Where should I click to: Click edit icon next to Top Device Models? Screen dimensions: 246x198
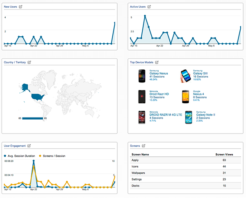(157, 62)
